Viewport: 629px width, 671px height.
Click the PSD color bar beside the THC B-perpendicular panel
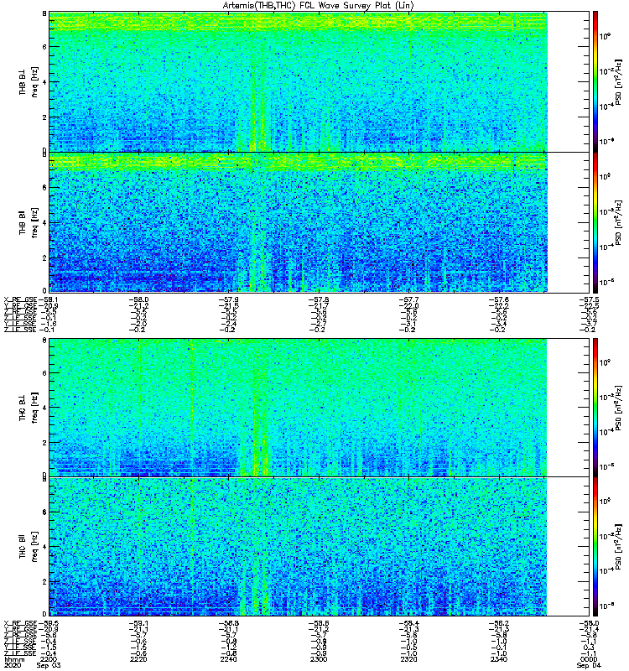point(595,408)
